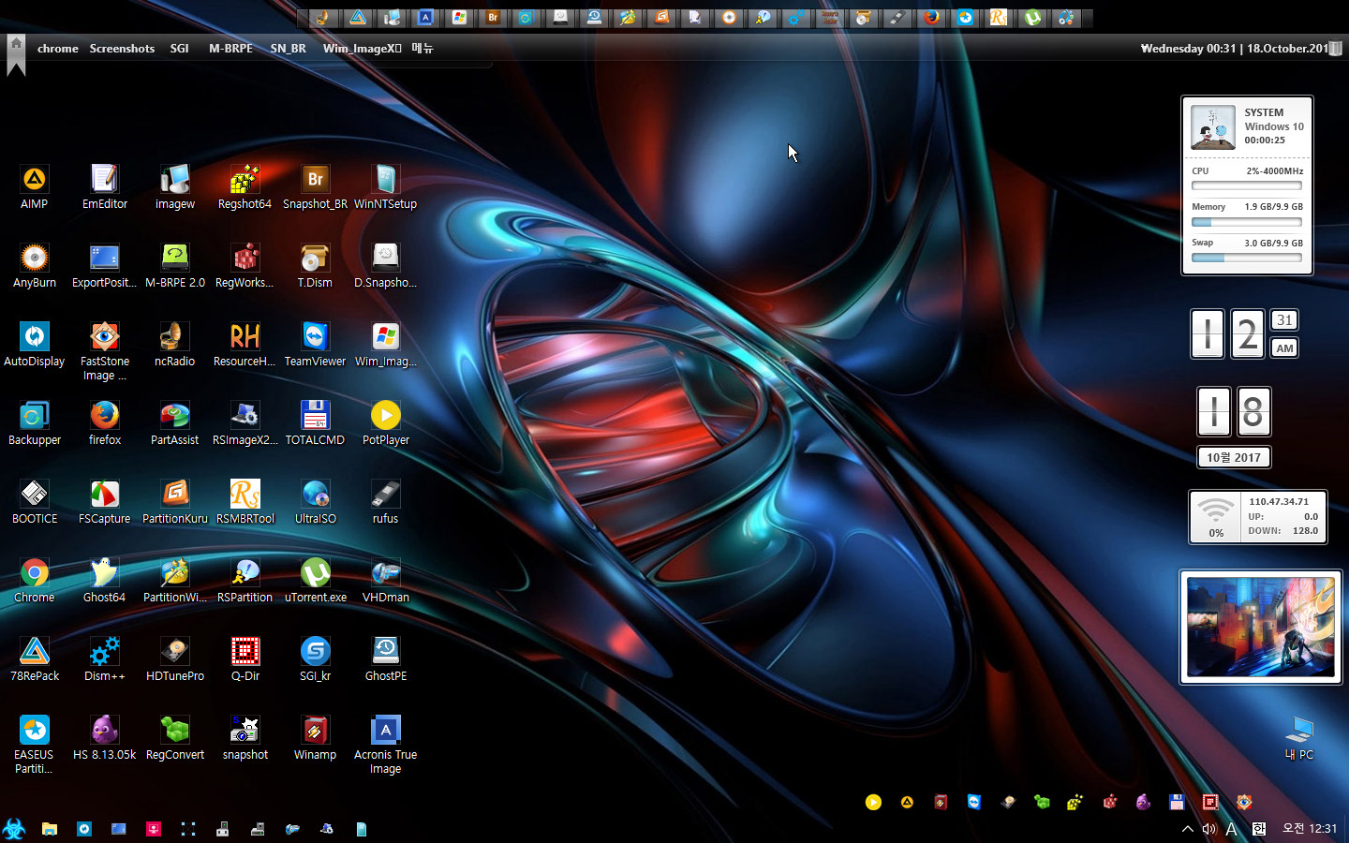
Task: Click the Firefox icon in the top dock
Action: [x=931, y=17]
